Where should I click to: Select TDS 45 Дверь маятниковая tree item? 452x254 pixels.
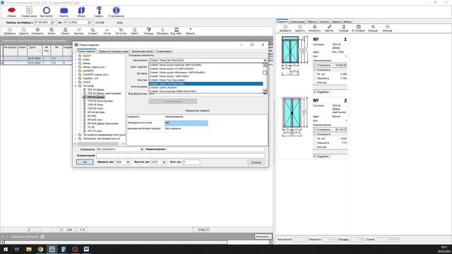[x=104, y=93]
